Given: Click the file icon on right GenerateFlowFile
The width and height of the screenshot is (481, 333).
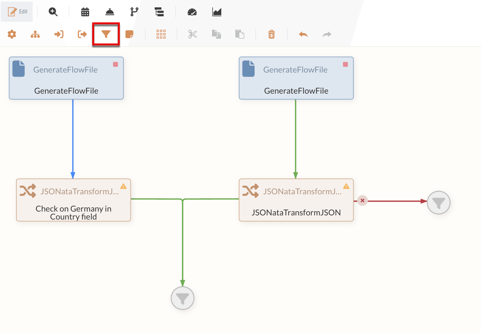Looking at the screenshot, I should [x=249, y=69].
